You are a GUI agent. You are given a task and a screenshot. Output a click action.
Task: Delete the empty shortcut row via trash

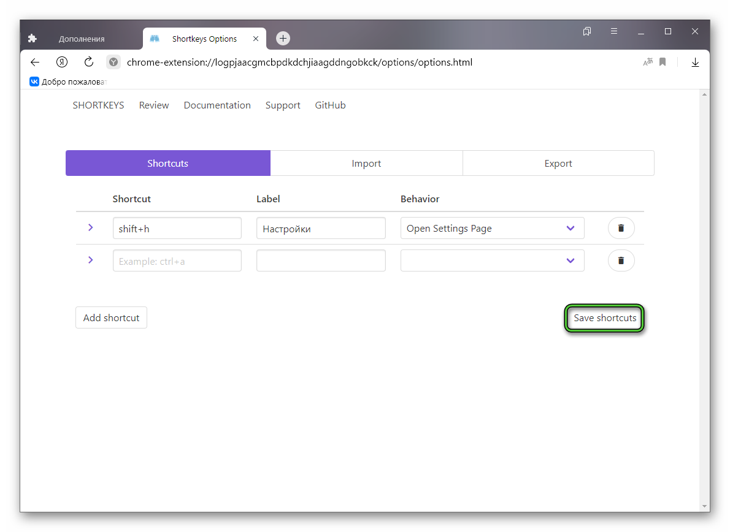621,260
